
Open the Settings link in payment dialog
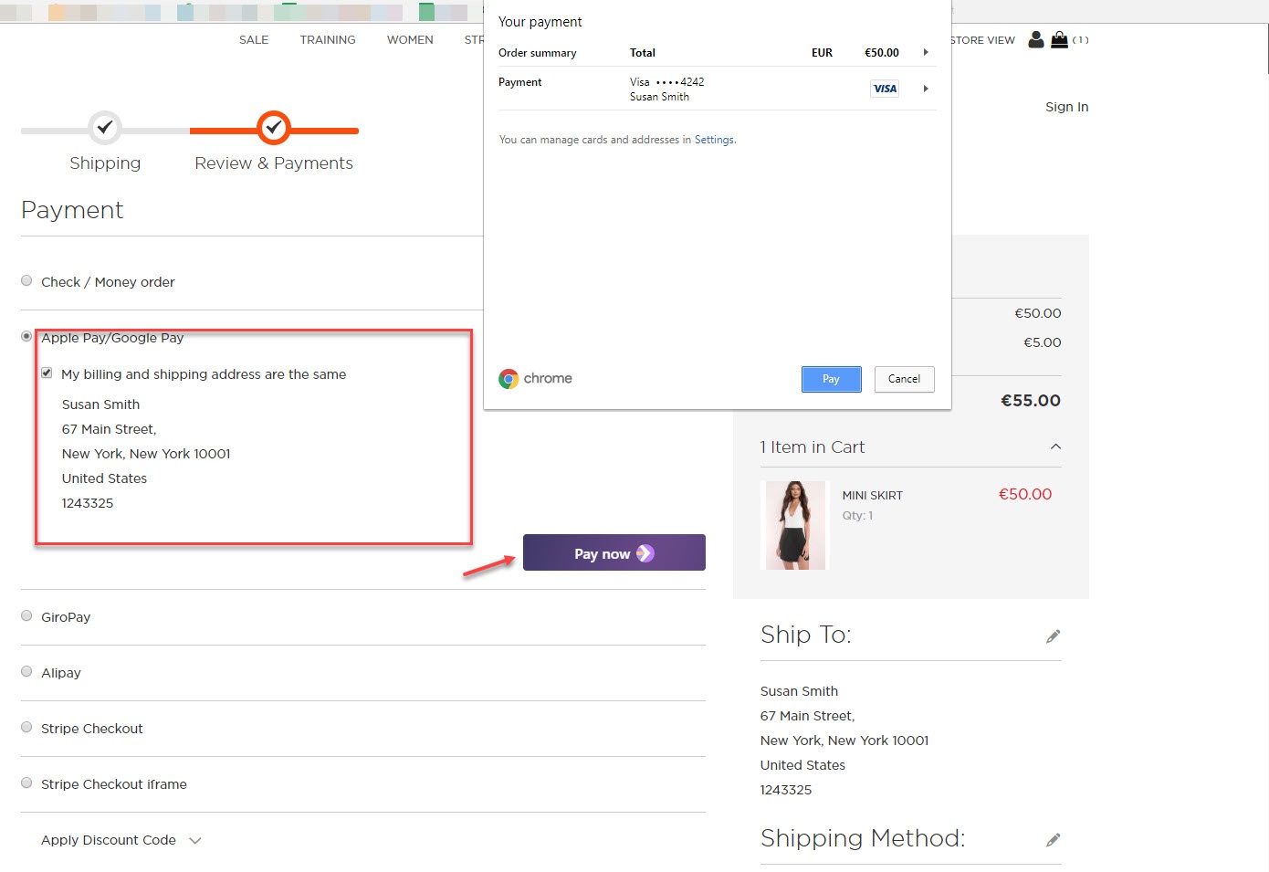point(714,140)
